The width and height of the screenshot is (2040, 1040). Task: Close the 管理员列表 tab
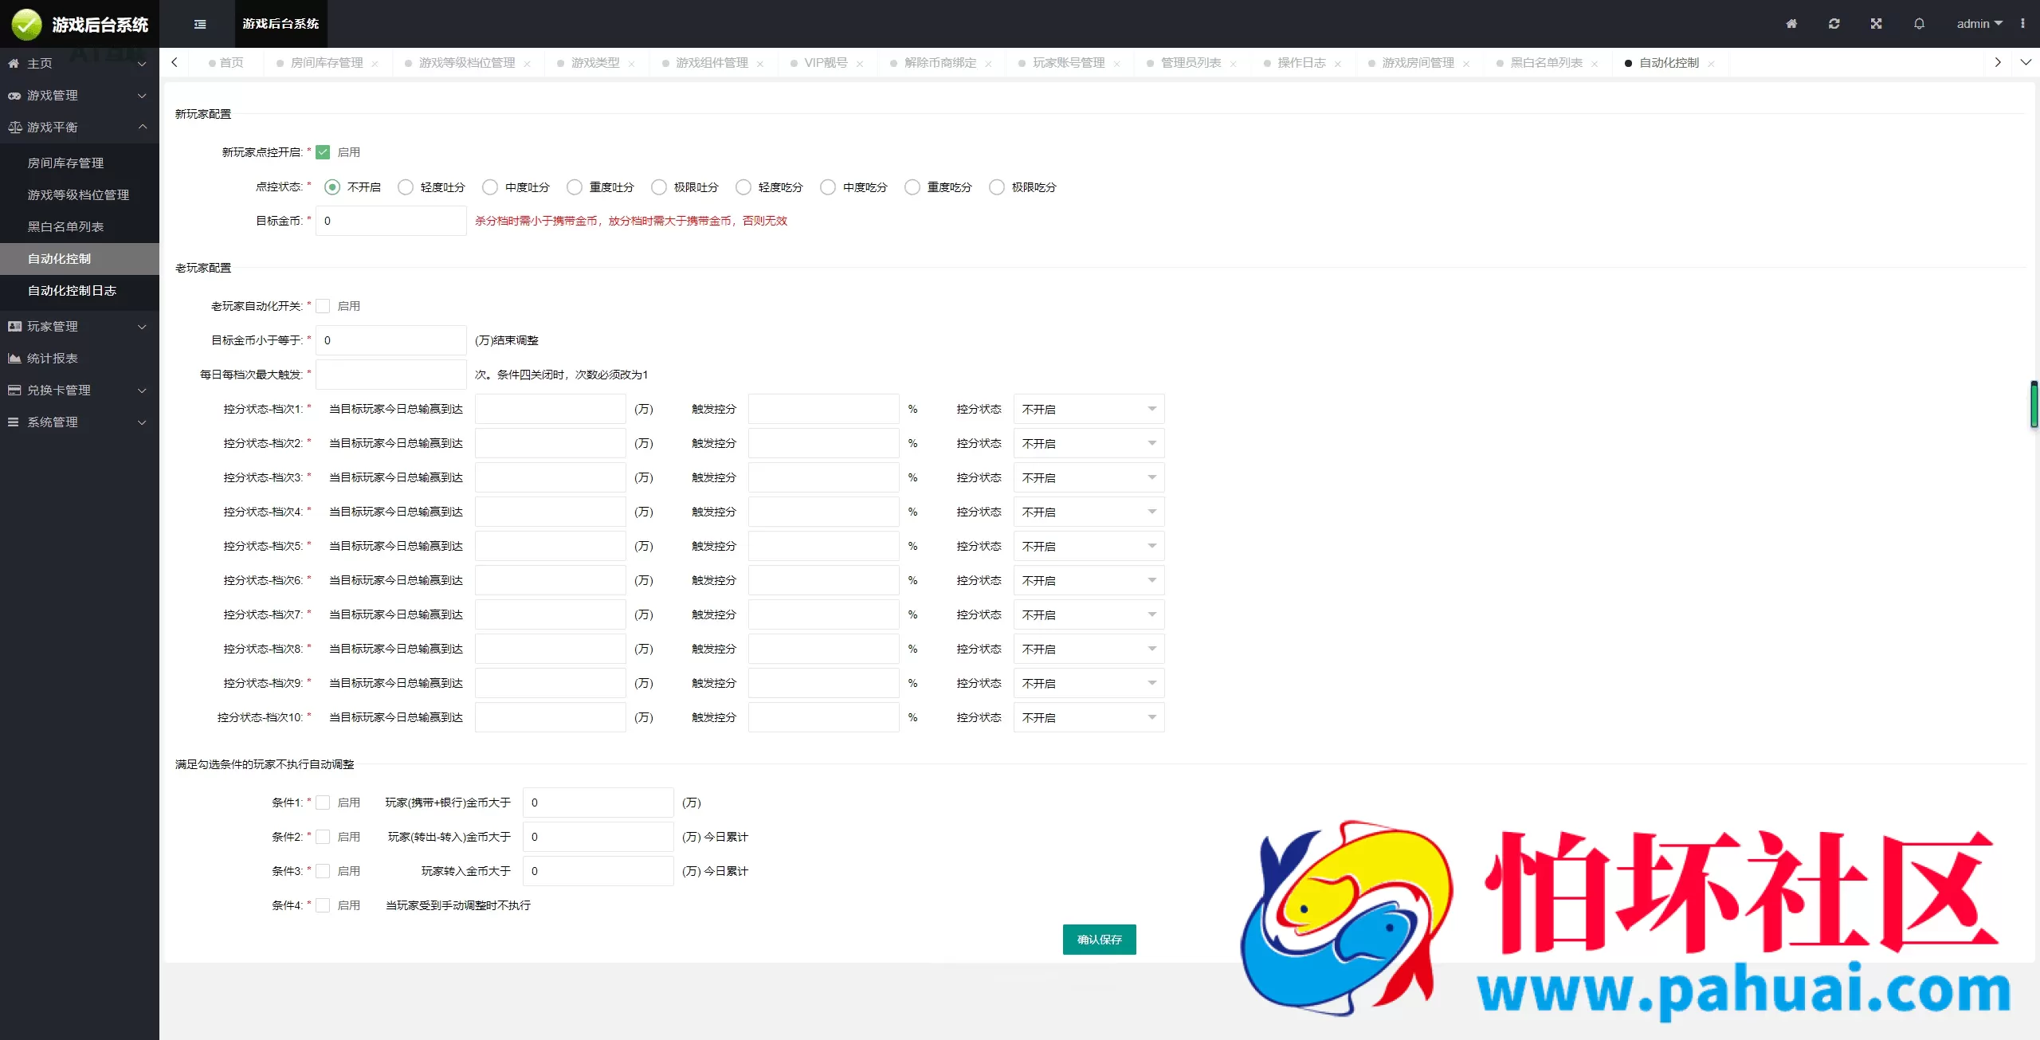1233,64
